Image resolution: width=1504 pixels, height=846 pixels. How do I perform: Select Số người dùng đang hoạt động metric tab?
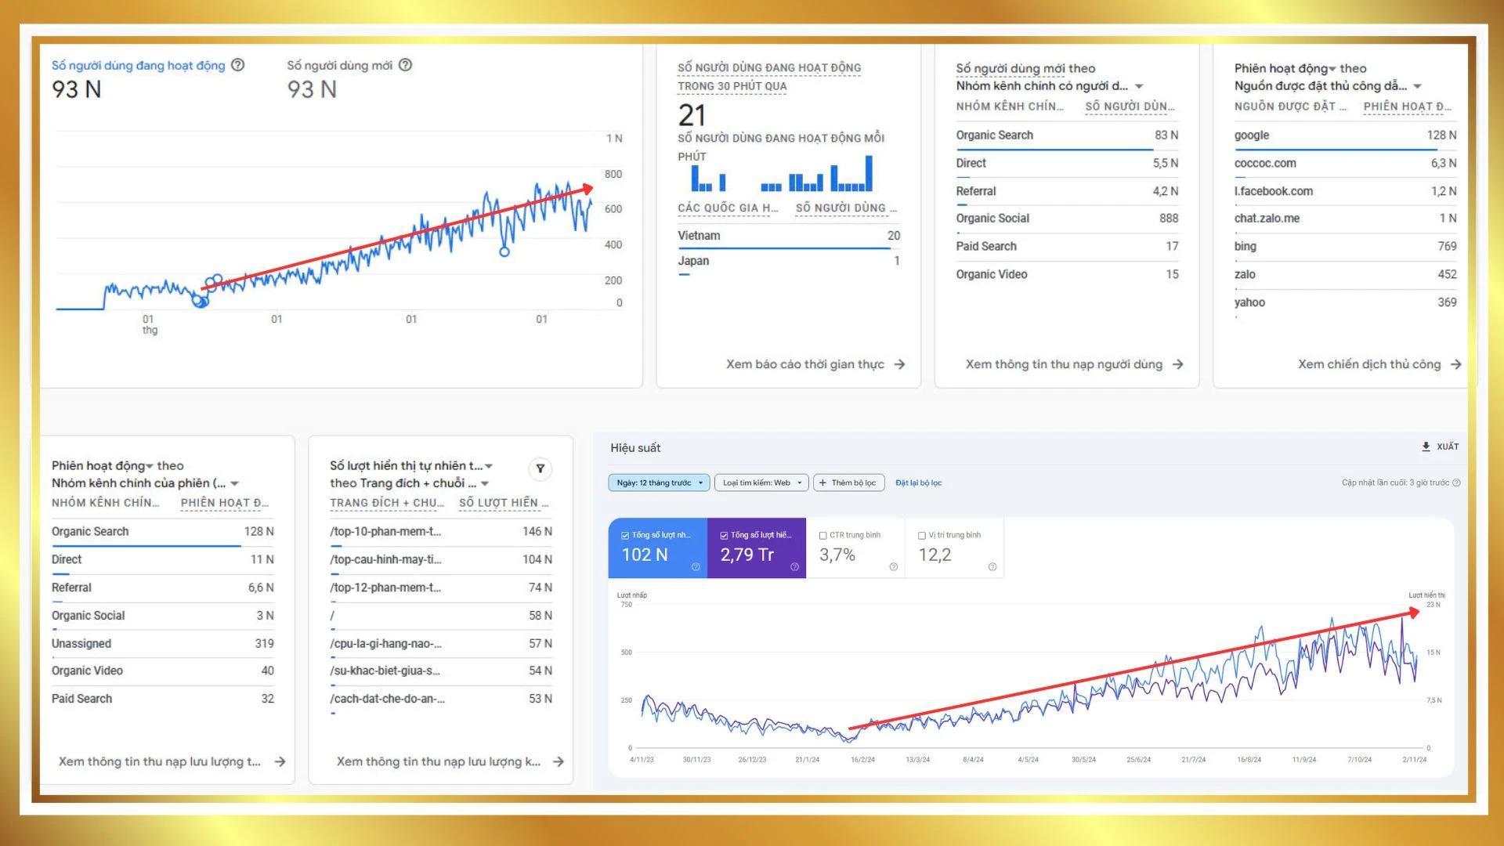[148, 78]
